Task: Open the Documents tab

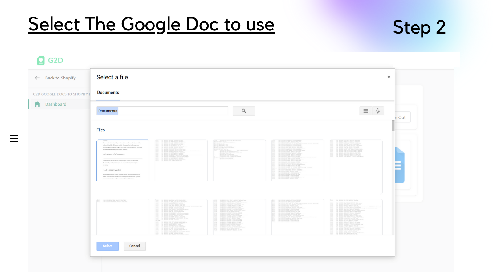Action: tap(108, 93)
